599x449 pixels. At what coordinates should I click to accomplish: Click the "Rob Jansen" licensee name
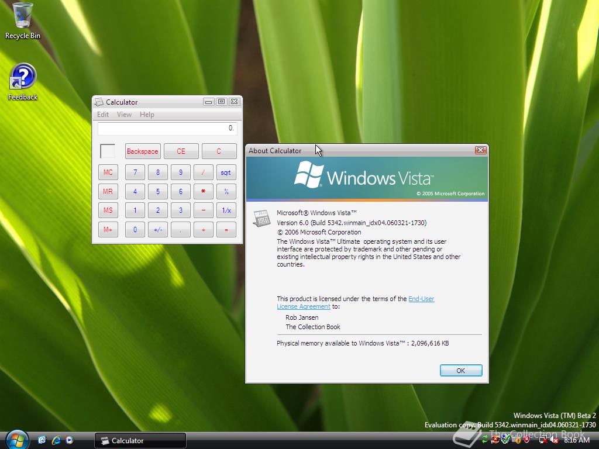coord(302,317)
